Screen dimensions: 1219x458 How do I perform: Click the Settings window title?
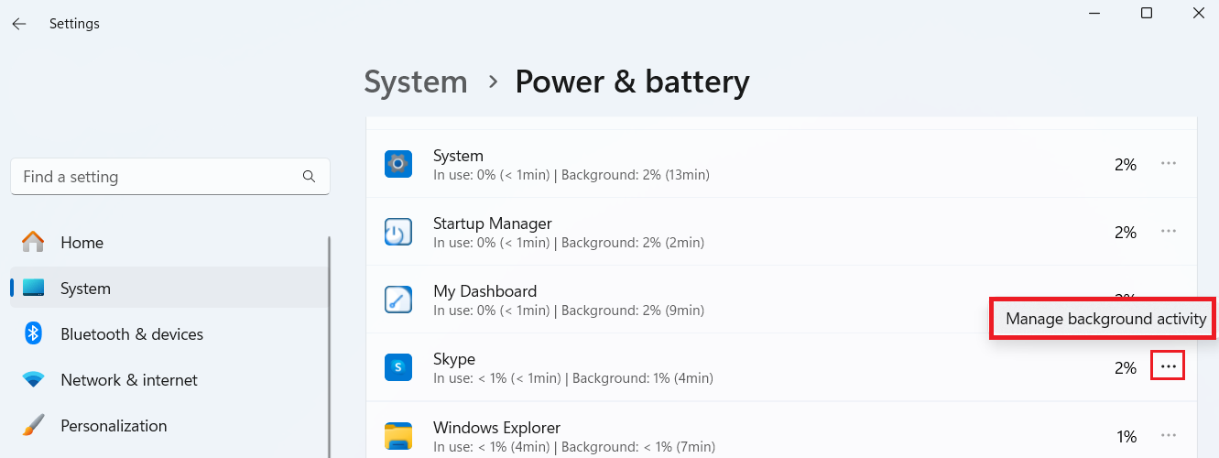coord(74,24)
